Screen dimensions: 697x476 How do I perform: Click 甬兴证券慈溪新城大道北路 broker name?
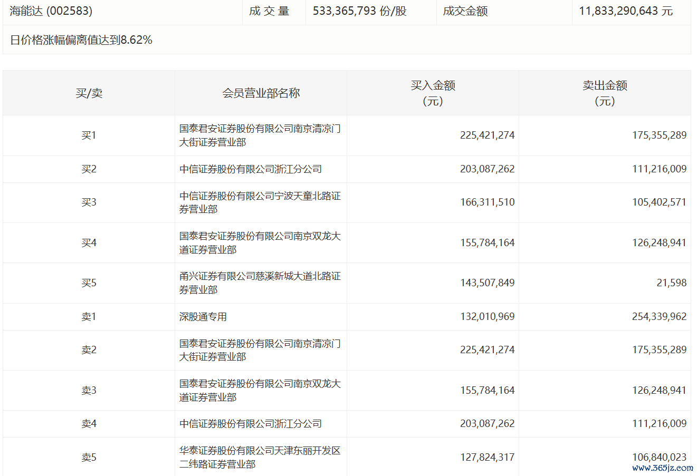tap(260, 283)
